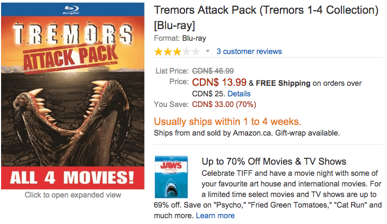Open the rating breakdown dropdown arrow

(208, 51)
